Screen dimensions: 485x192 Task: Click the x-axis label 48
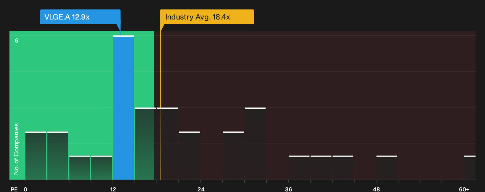(376, 189)
